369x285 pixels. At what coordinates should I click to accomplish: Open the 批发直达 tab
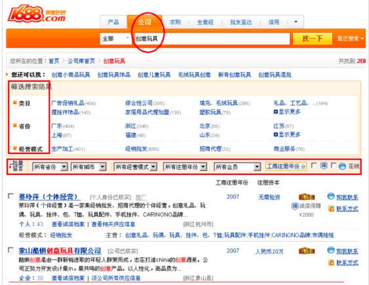(x=241, y=22)
